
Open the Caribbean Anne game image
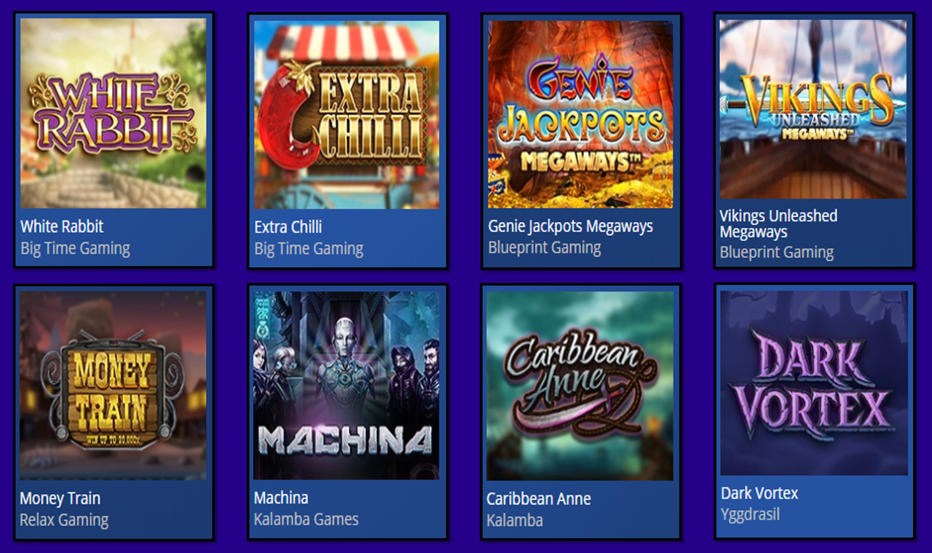click(580, 386)
